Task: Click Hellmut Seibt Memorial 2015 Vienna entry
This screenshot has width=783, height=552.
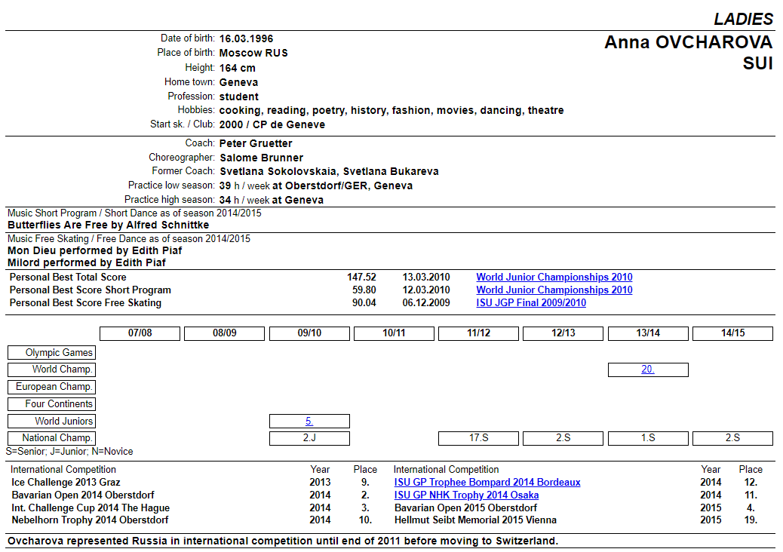Action: (475, 520)
